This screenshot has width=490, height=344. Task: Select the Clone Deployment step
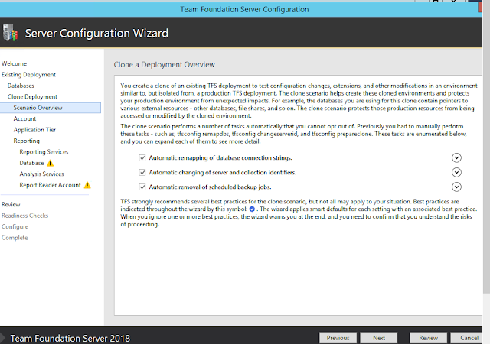pos(32,97)
